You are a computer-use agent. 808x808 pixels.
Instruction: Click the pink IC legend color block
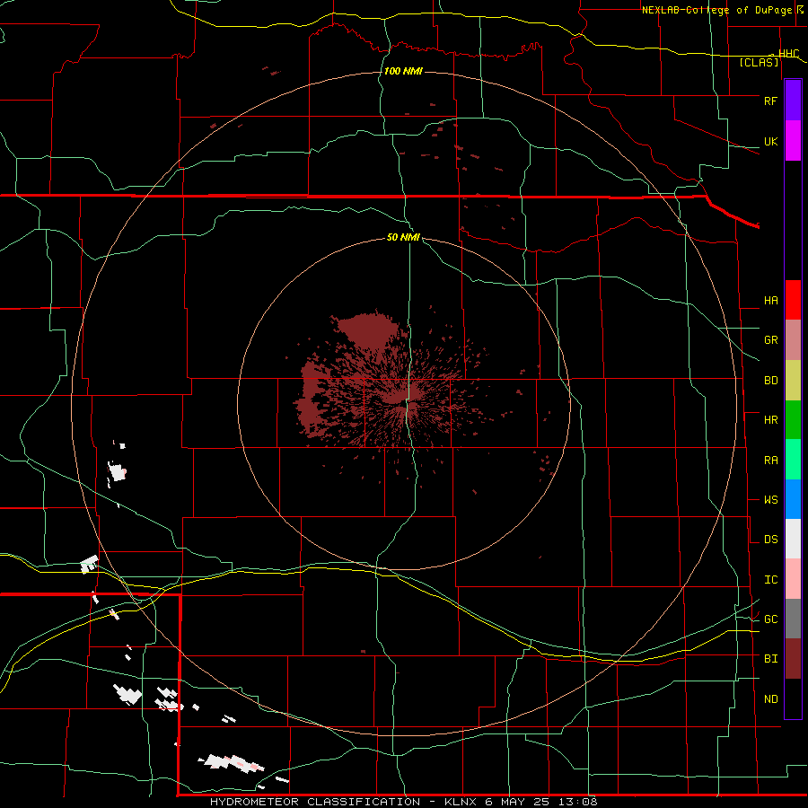(793, 579)
